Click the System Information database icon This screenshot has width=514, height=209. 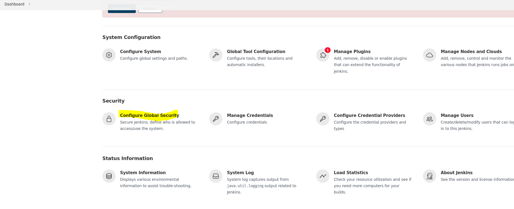pyautogui.click(x=109, y=176)
